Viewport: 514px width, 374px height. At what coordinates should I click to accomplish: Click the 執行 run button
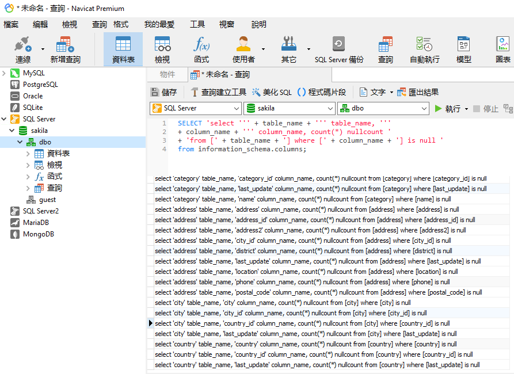tap(448, 109)
